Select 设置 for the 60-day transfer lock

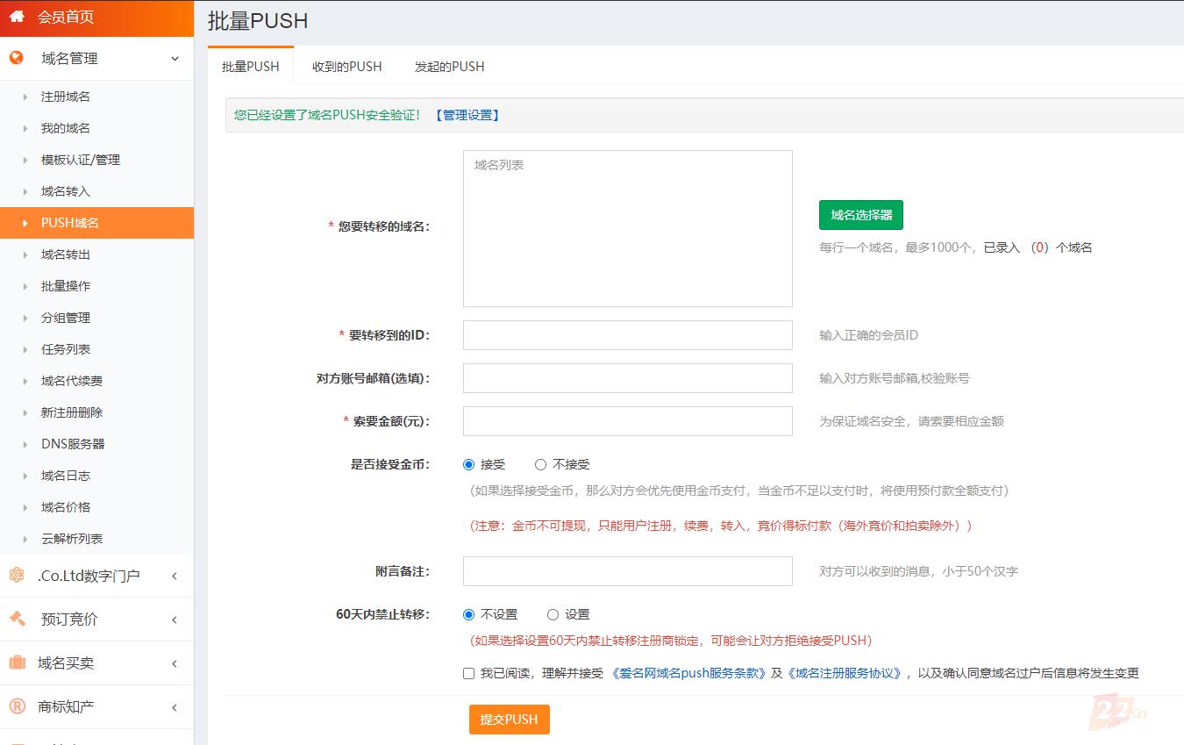[553, 614]
